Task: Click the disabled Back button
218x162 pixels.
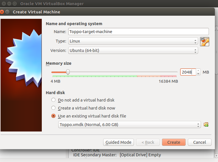Action: (x=148, y=142)
